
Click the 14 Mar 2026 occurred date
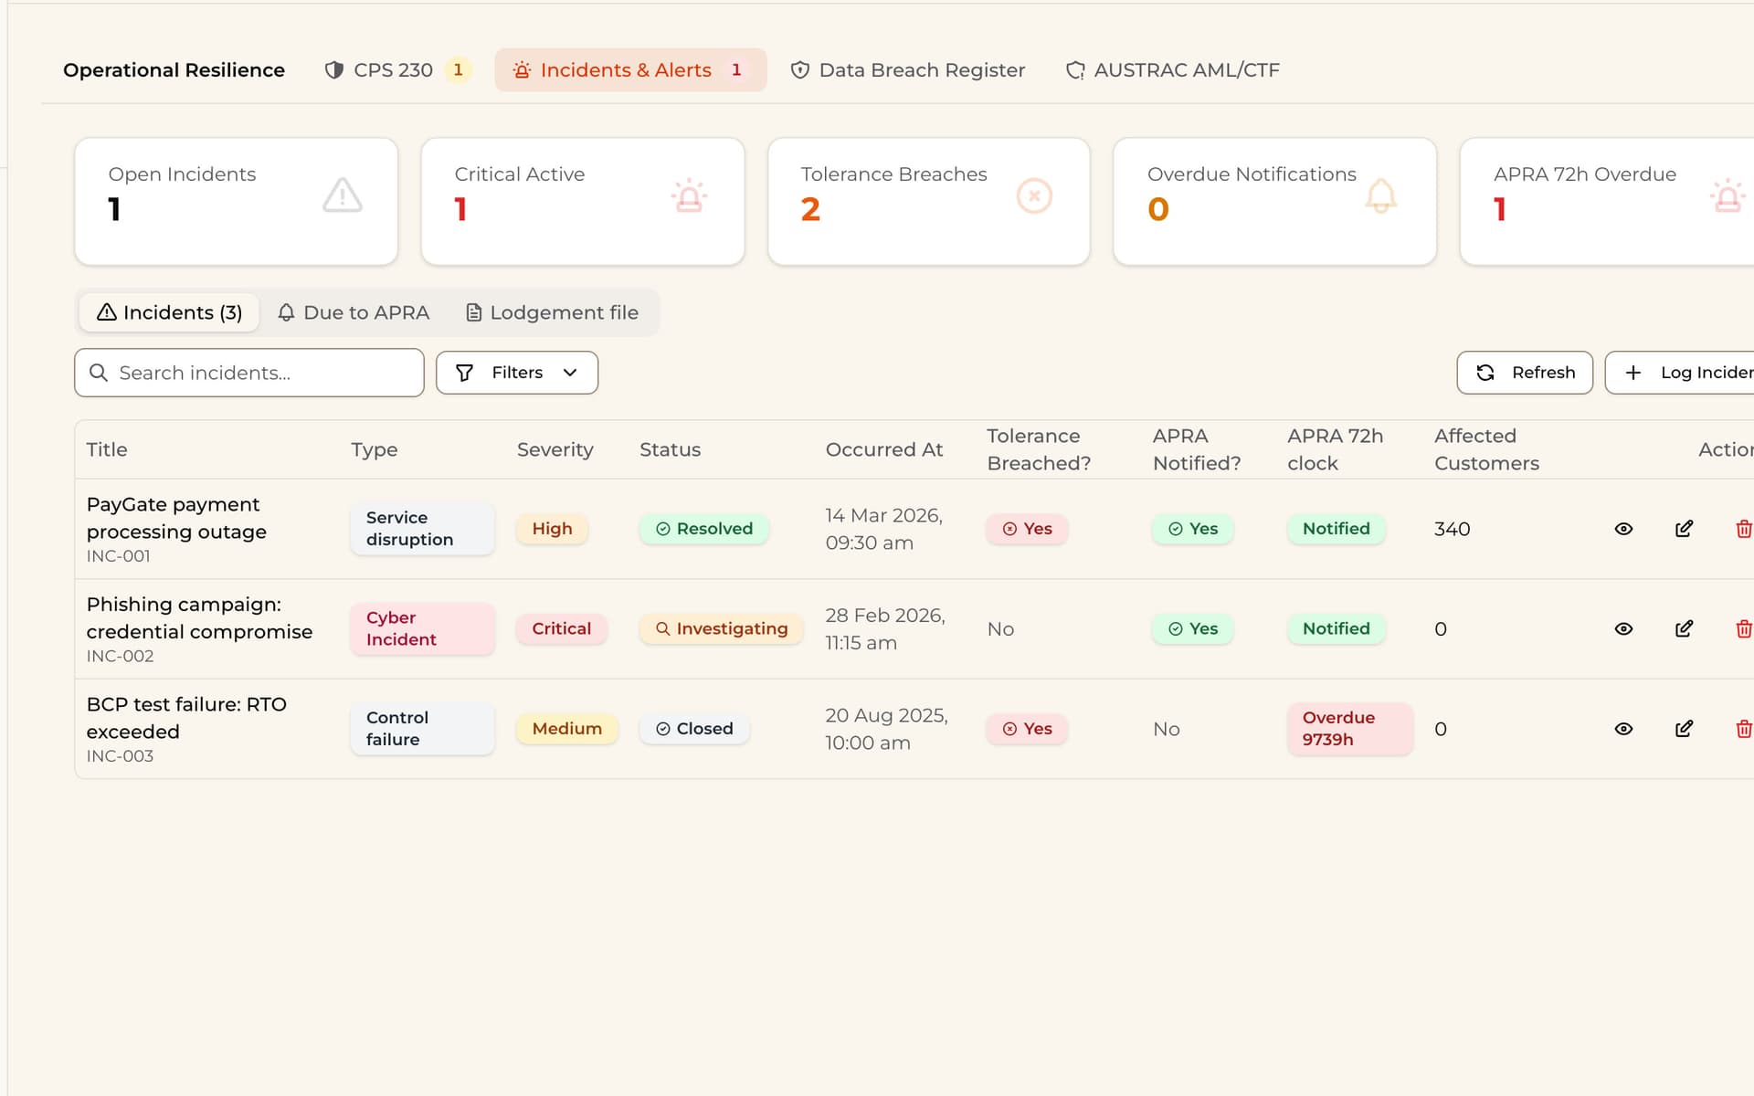pos(883,529)
